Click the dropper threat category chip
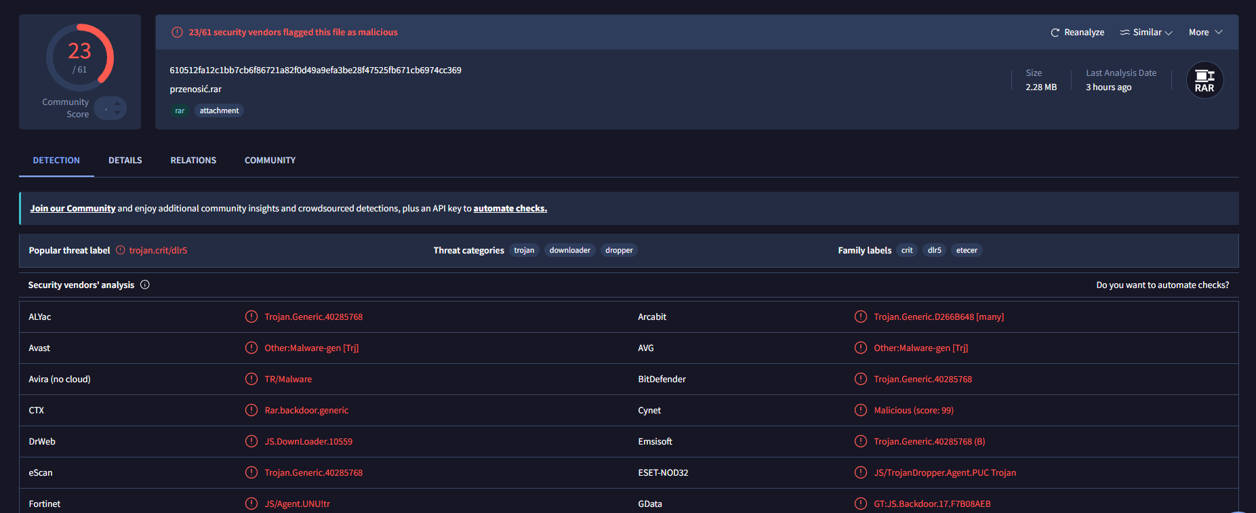The width and height of the screenshot is (1256, 513). pos(619,250)
